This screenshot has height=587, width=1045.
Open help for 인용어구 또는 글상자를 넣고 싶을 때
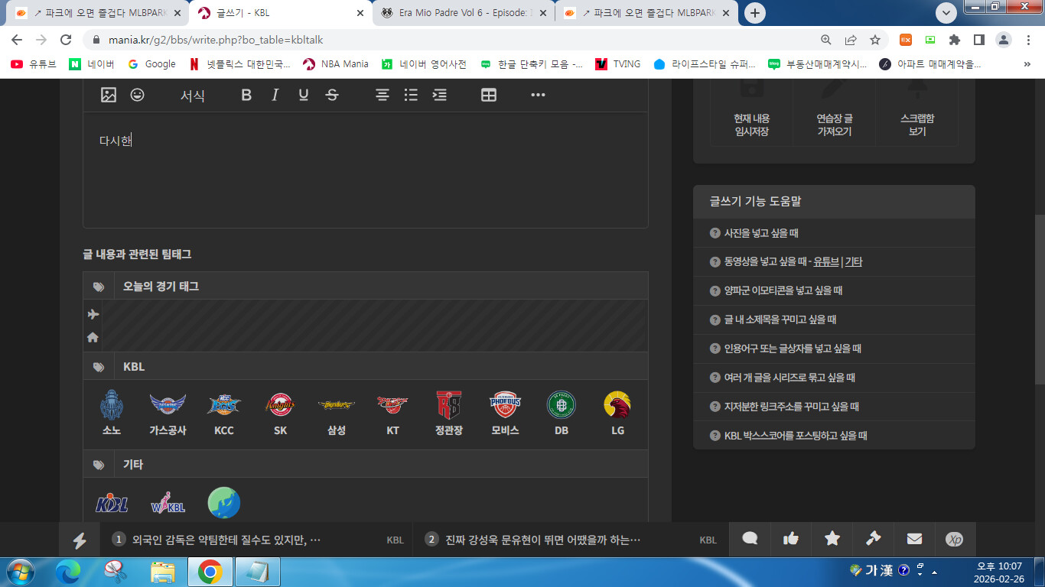(x=793, y=349)
